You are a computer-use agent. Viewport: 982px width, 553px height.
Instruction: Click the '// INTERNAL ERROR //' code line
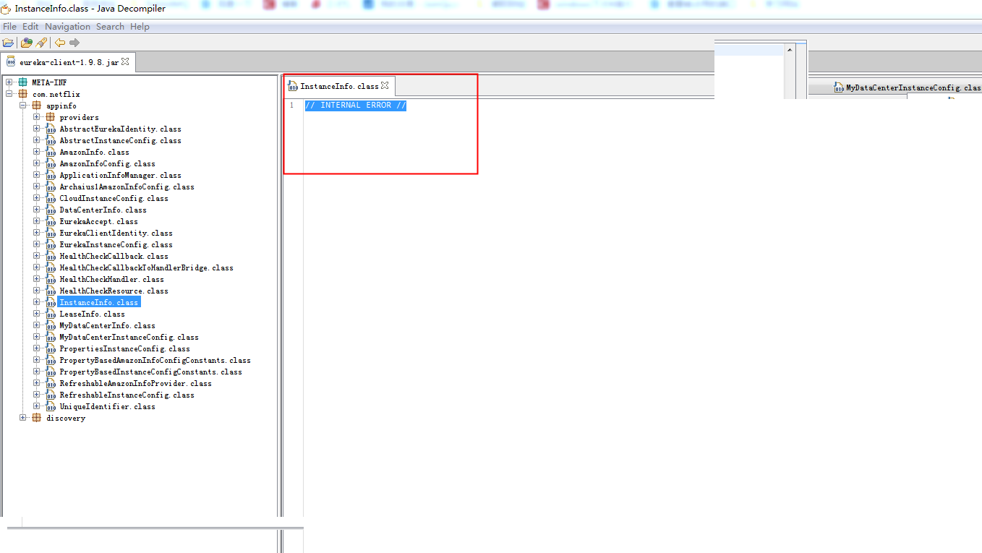point(356,106)
